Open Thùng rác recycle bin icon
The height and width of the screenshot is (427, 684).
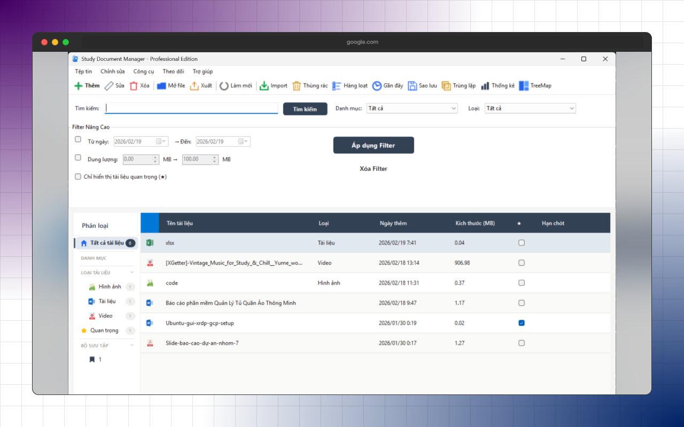[x=297, y=86]
